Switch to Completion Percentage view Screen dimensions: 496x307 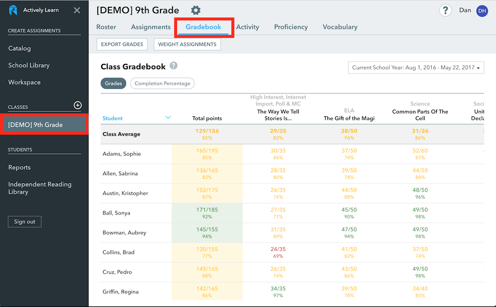[x=162, y=84]
